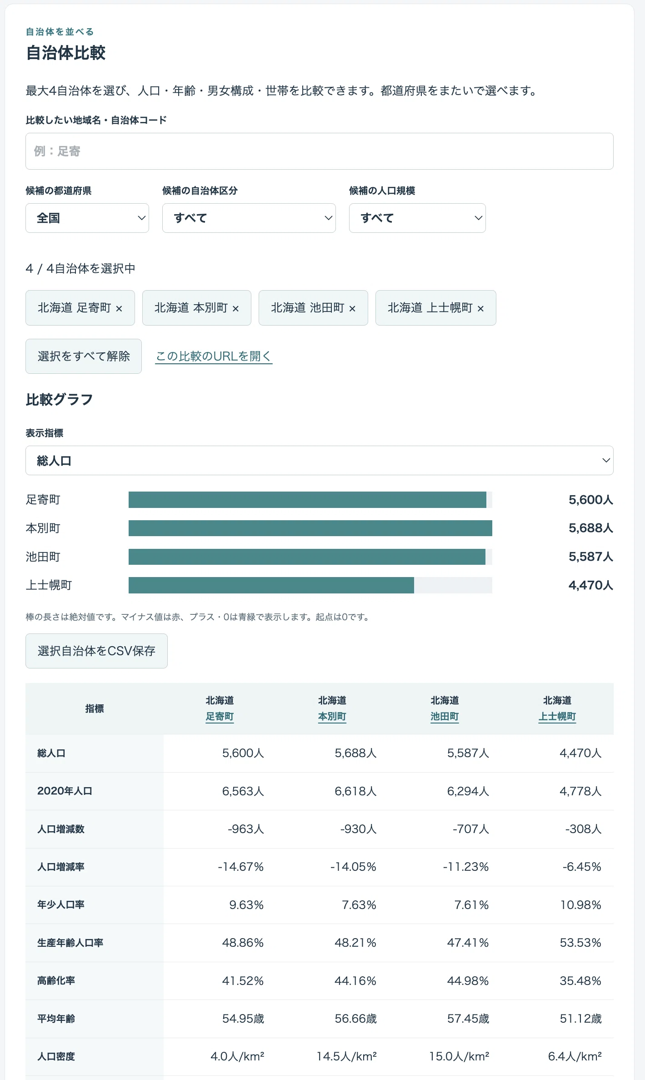
Task: Click the 本別町 population bar
Action: coord(310,528)
